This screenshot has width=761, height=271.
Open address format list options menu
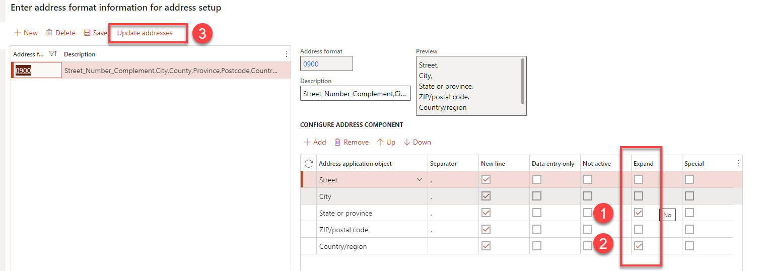pyautogui.click(x=287, y=54)
